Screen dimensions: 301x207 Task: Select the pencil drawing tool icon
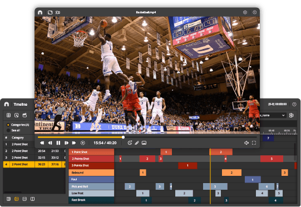tap(137, 143)
